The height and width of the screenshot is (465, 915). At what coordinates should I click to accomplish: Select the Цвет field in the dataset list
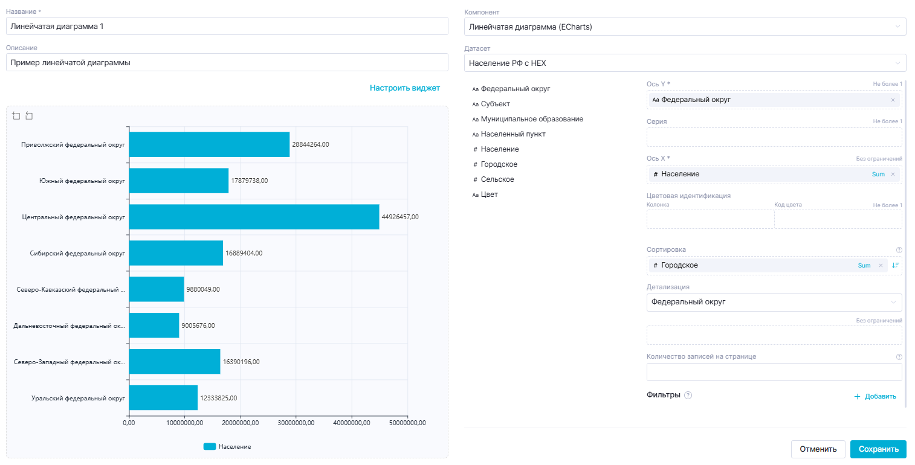click(x=489, y=194)
